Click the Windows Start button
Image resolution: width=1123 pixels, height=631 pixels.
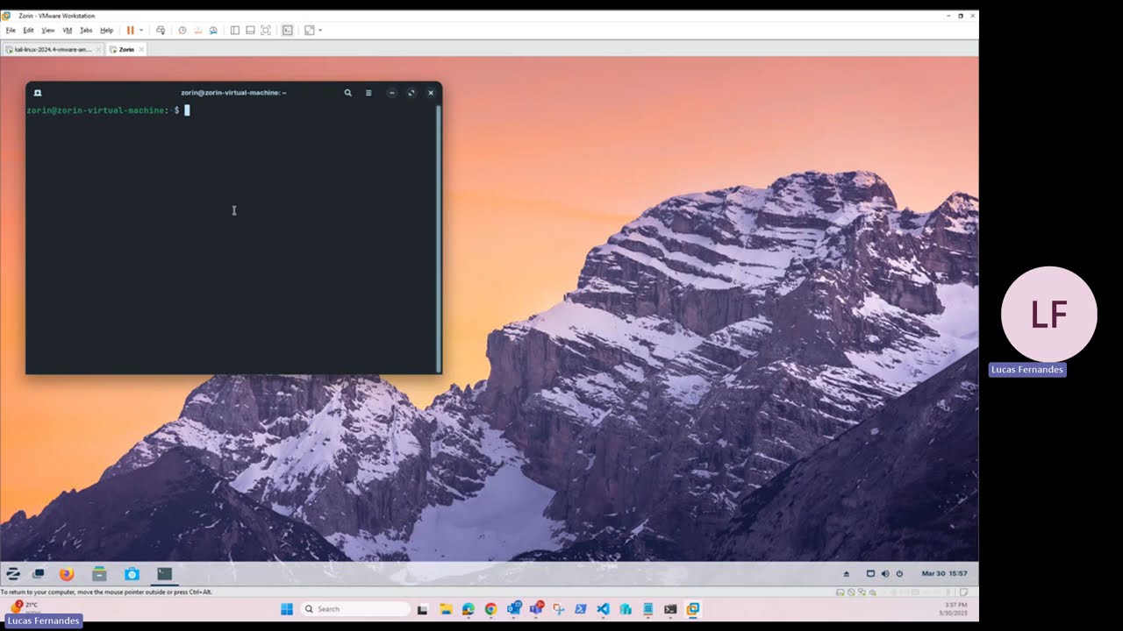286,609
